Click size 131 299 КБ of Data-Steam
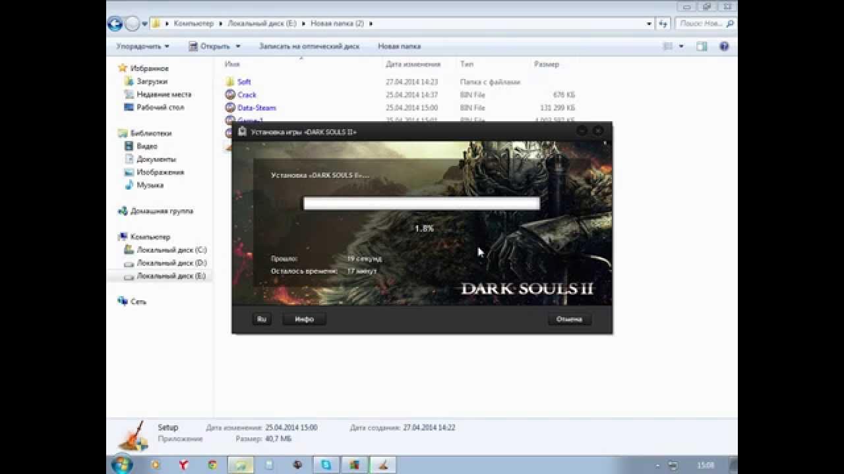The height and width of the screenshot is (474, 844). 558,107
